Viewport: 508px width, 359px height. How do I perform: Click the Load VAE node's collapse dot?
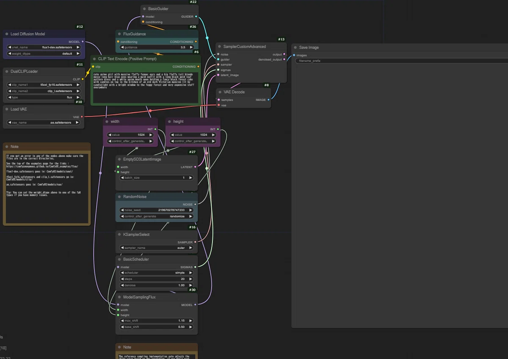point(7,109)
